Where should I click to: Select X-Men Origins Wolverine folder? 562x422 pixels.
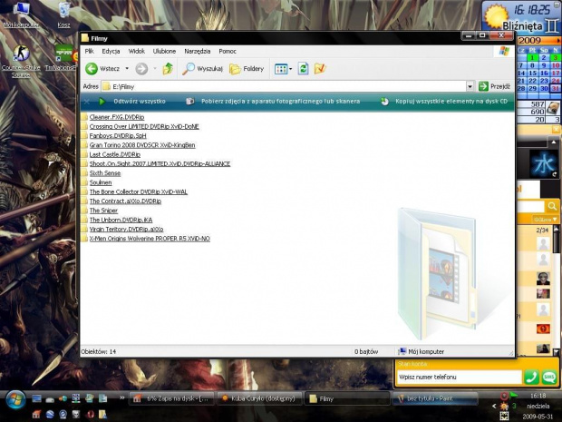(149, 239)
